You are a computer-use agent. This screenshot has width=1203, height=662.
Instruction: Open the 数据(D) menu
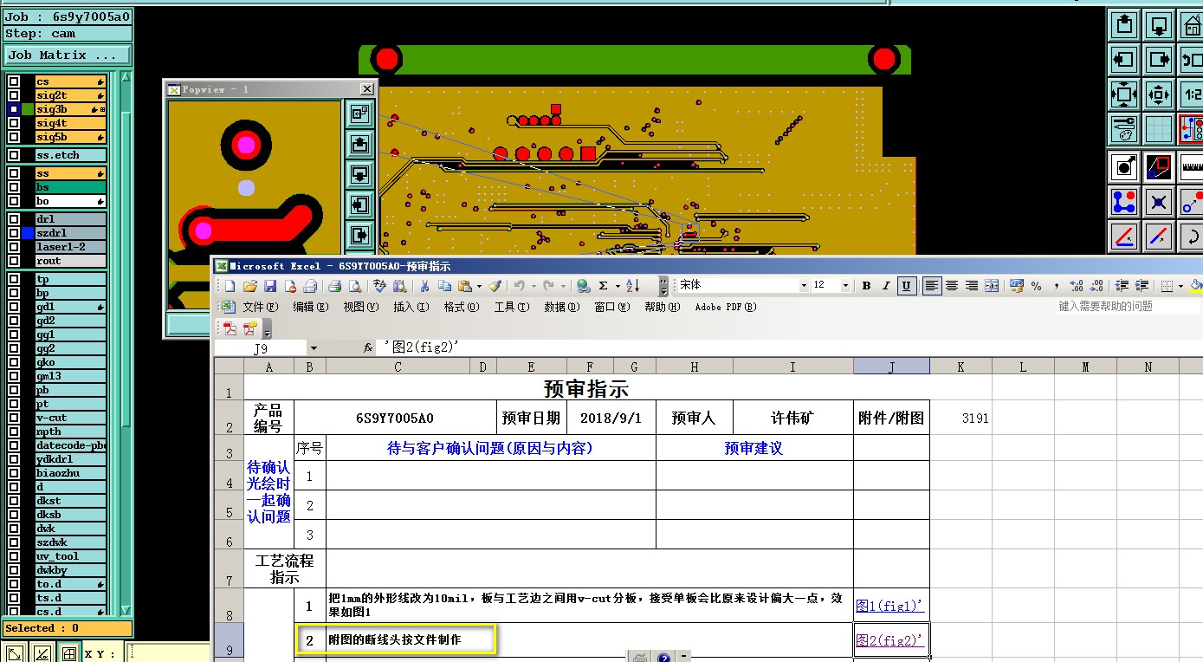pyautogui.click(x=561, y=307)
